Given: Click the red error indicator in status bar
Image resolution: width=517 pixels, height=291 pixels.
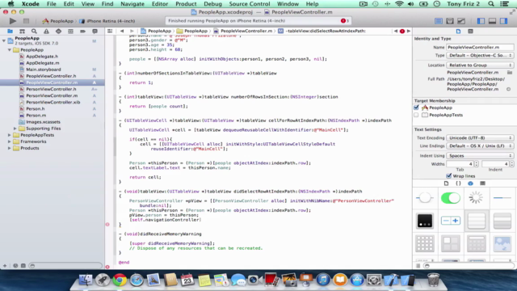Looking at the screenshot, I should (343, 20).
